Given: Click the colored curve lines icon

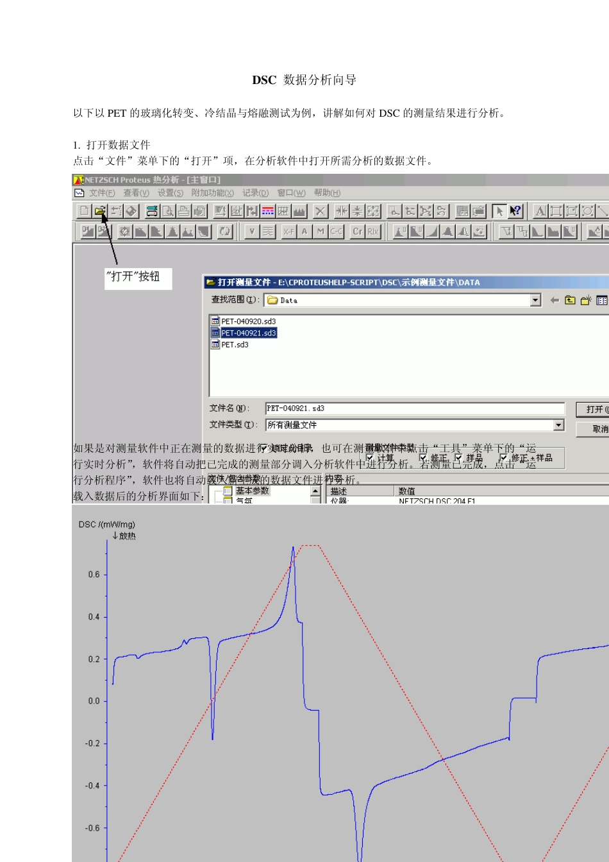Looking at the screenshot, I should pos(268,210).
